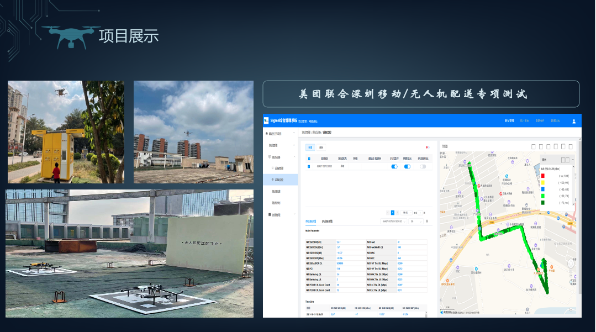Viewport: 596px width, 332px height.
Task: Click the 'NR Band' parameter label
Action: coord(371,243)
